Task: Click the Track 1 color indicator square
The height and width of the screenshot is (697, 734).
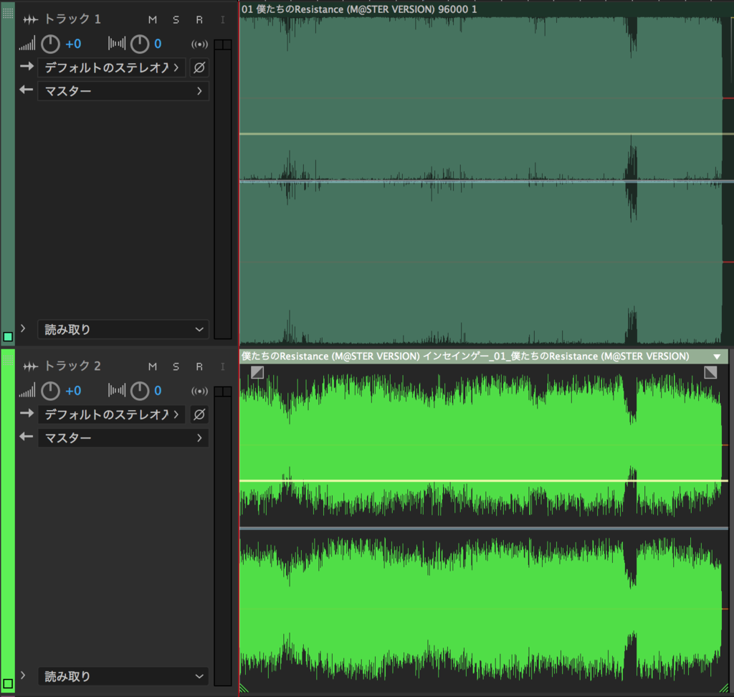Action: click(x=8, y=337)
